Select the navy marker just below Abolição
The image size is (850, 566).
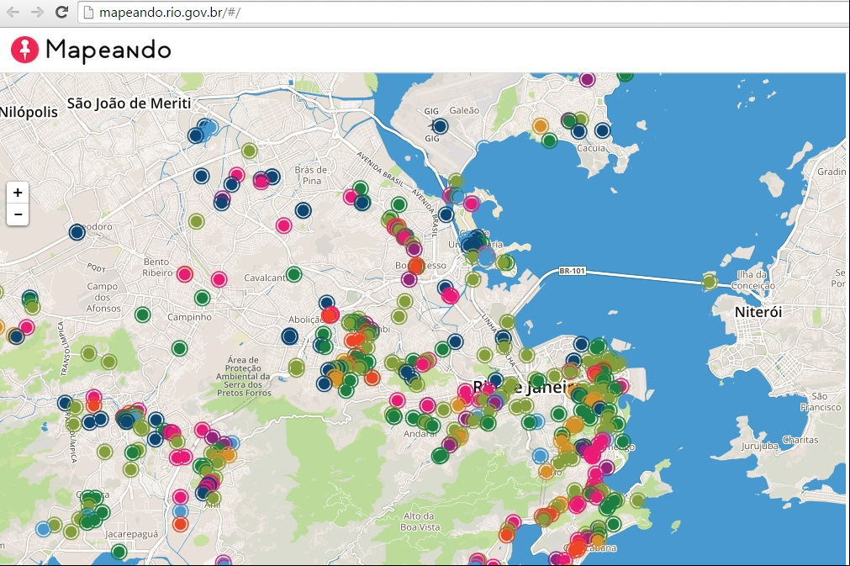pyautogui.click(x=290, y=336)
